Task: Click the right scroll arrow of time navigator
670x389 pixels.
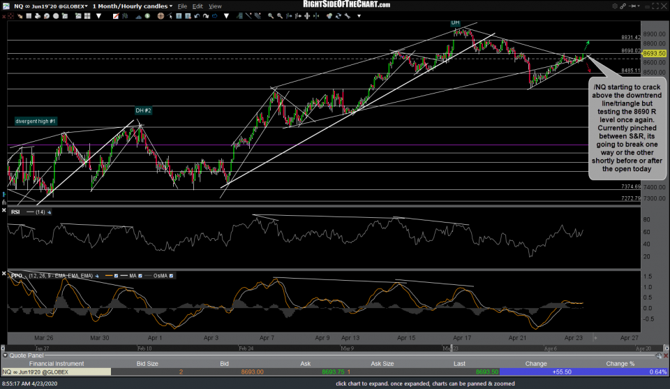Action: [666, 348]
